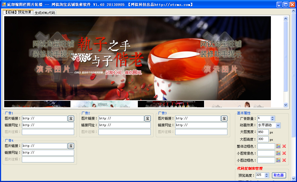
Task: Clear 小图边框色 with its red X
Action: coord(284,160)
